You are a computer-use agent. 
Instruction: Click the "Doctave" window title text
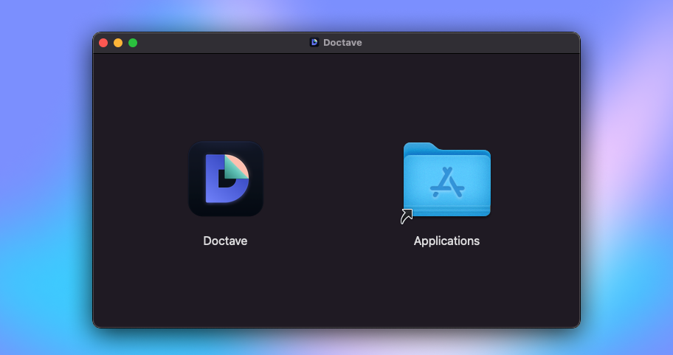342,43
